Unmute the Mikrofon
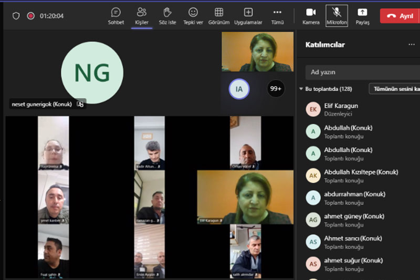 coord(337,15)
